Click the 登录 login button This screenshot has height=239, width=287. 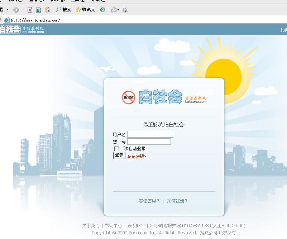click(x=119, y=156)
